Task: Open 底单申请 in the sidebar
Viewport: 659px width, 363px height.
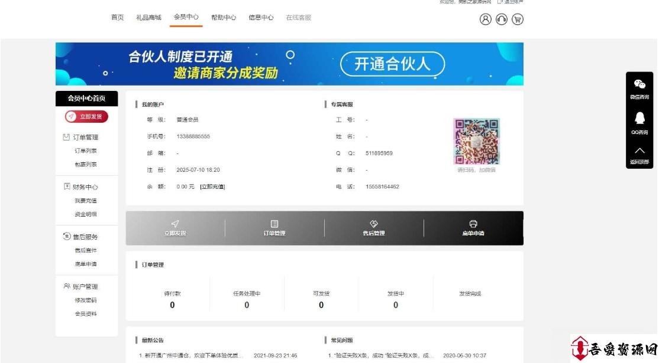Action: coord(86,264)
